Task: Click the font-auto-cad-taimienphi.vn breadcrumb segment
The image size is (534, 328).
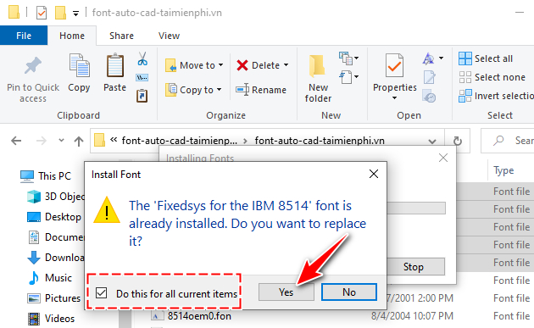Action: (x=320, y=141)
